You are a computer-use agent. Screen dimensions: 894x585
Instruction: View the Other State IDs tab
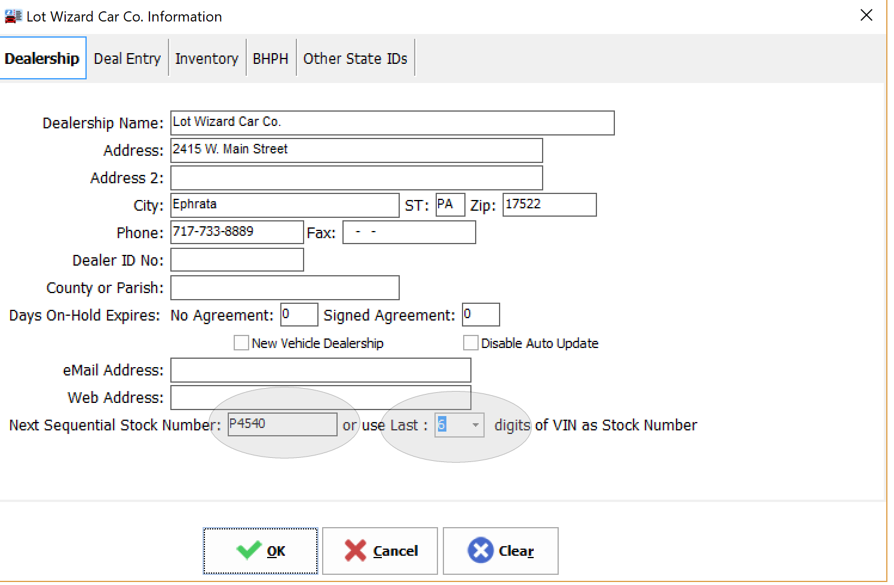355,57
